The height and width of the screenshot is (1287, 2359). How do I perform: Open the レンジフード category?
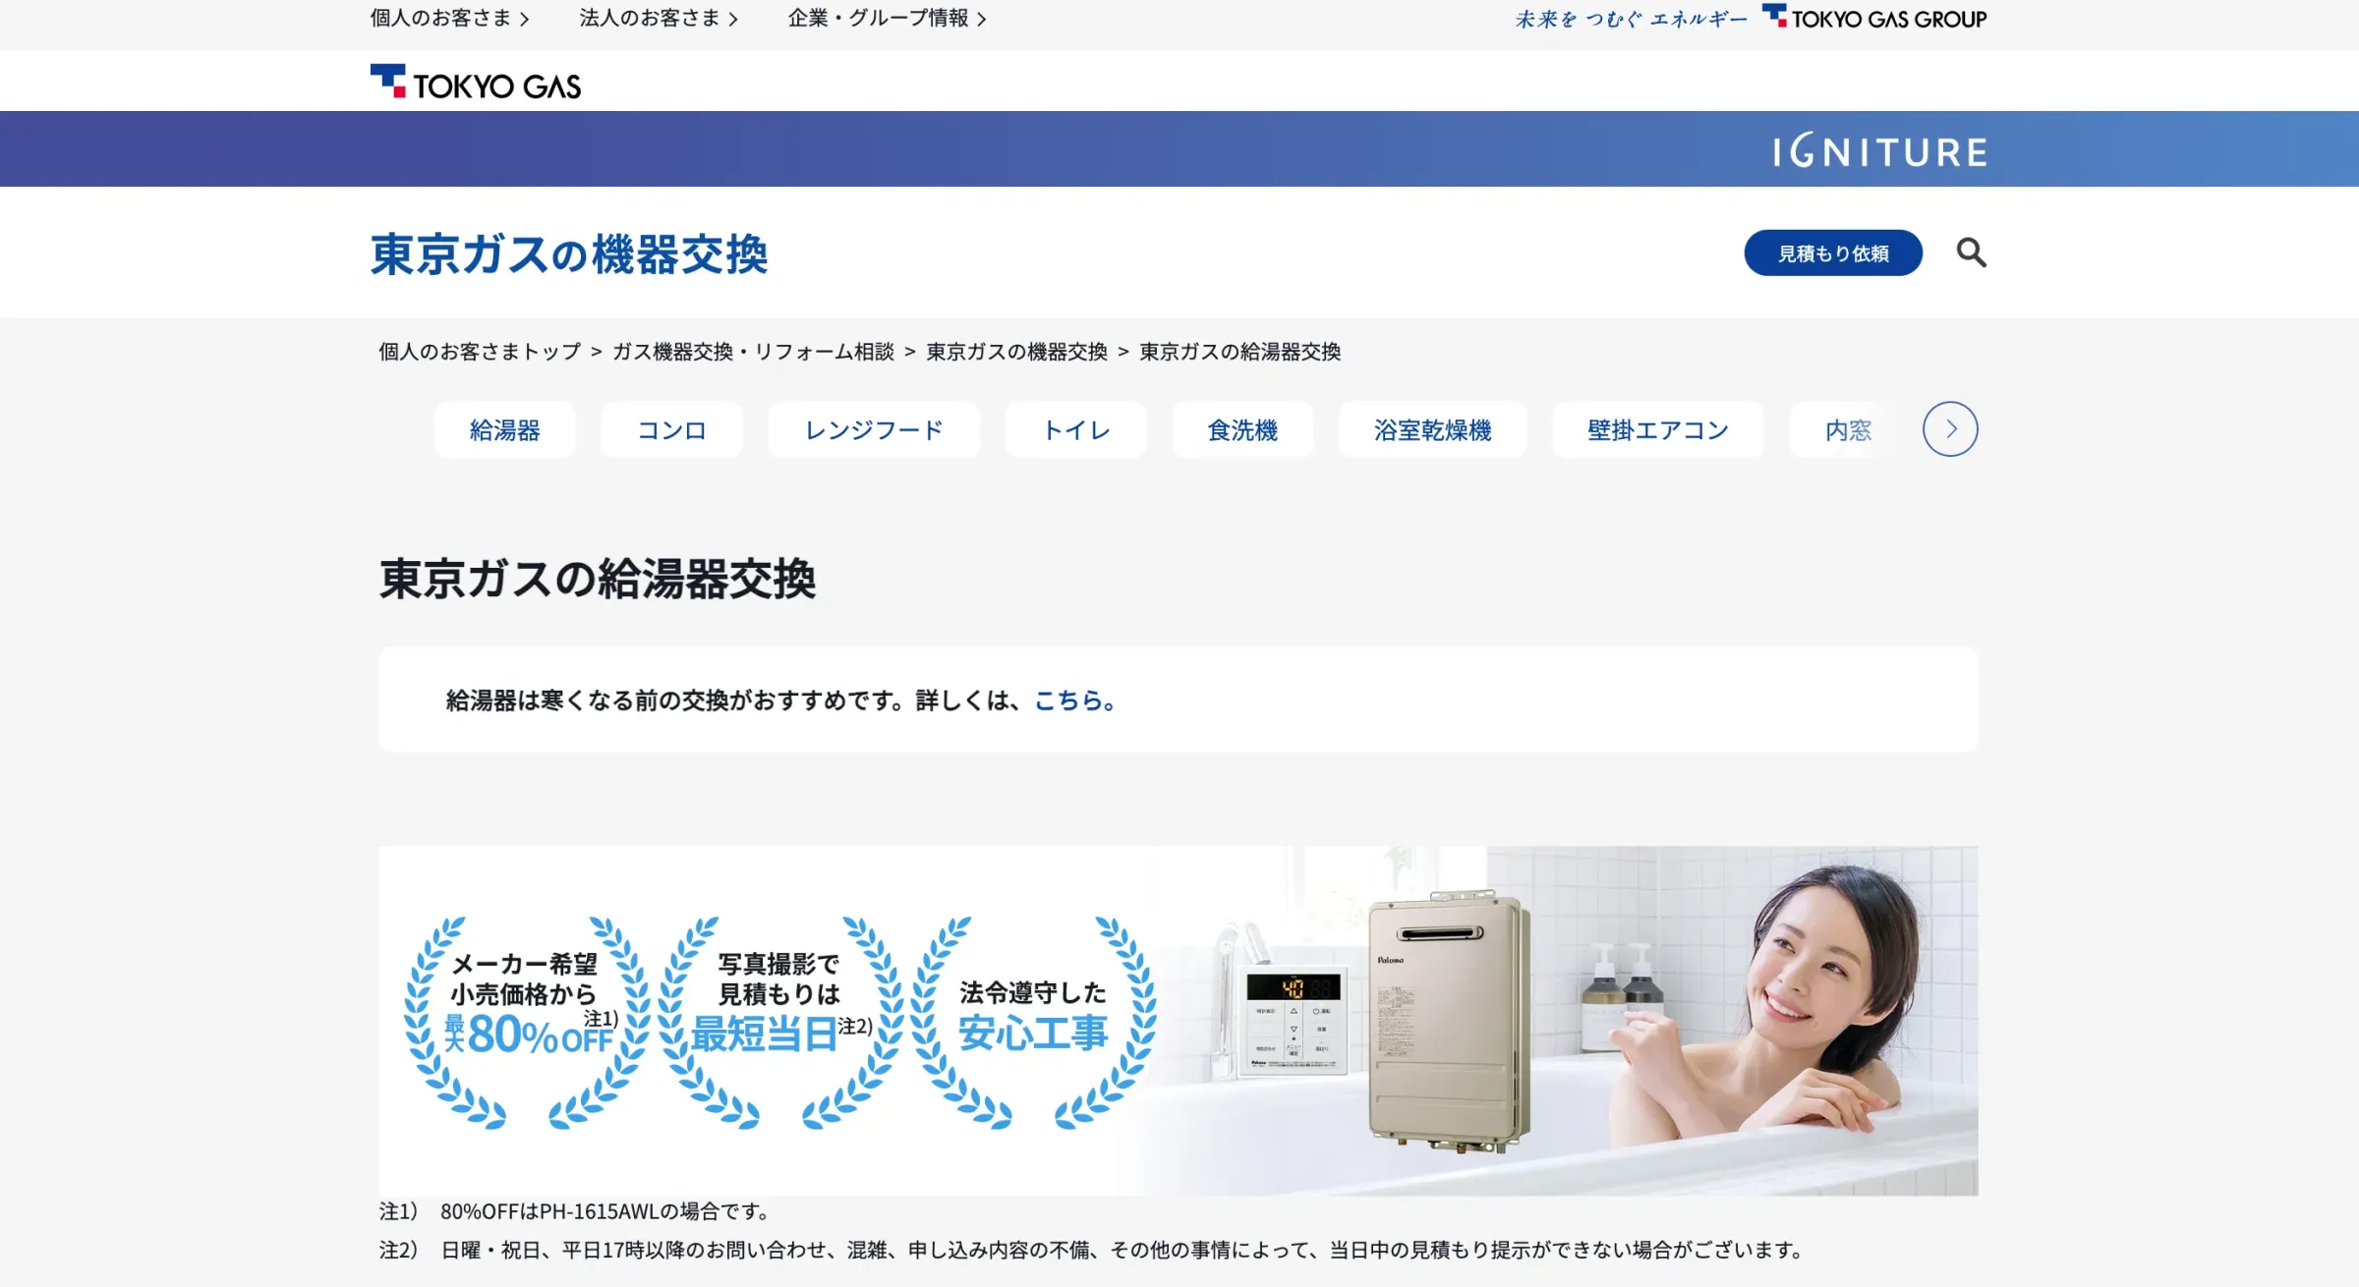tap(872, 429)
